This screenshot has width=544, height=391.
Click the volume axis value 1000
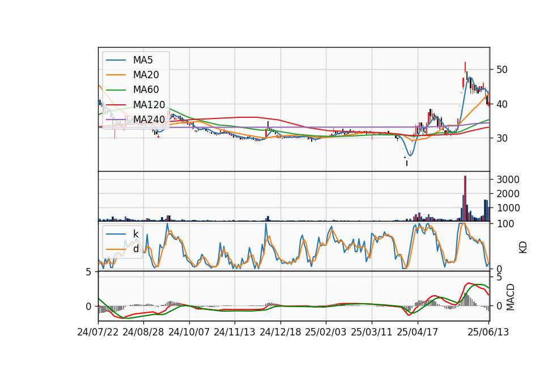coord(508,208)
